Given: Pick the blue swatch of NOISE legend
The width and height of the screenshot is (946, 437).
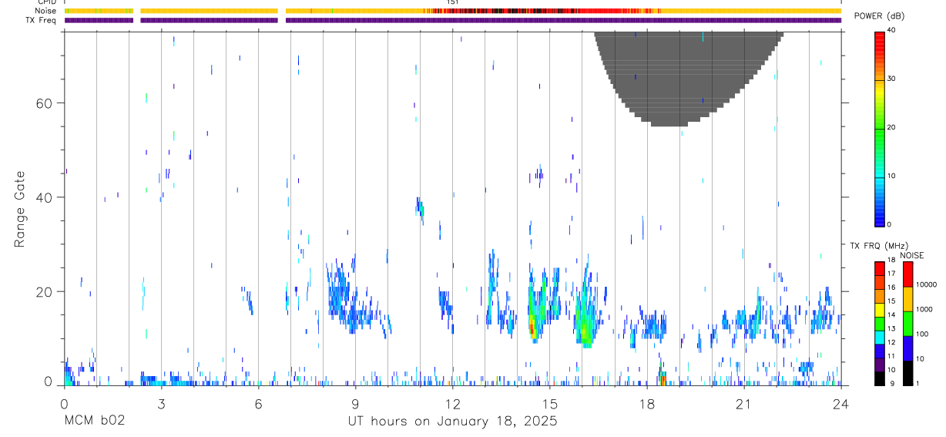Looking at the screenshot, I should (907, 348).
